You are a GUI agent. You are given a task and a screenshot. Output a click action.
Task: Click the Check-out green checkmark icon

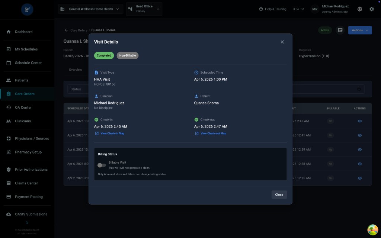[x=196, y=119]
